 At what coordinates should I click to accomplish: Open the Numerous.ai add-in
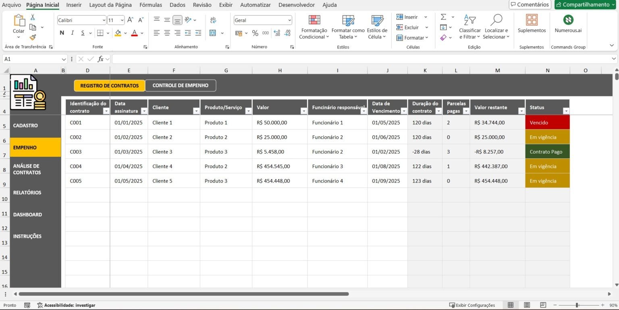568,24
